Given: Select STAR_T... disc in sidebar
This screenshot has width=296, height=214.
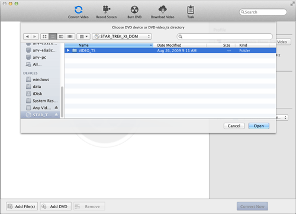Looking at the screenshot, I should tap(40, 115).
